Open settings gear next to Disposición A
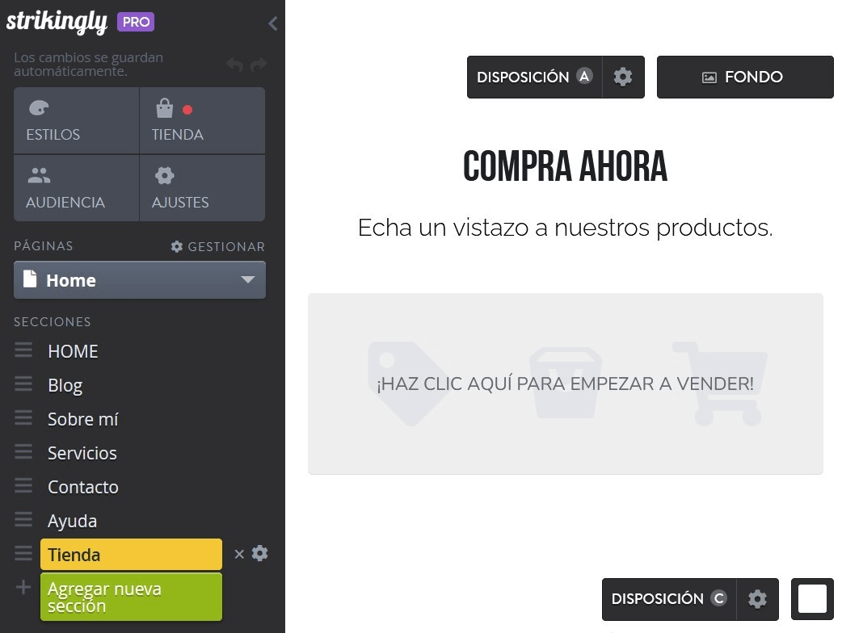The height and width of the screenshot is (633, 842). click(623, 77)
